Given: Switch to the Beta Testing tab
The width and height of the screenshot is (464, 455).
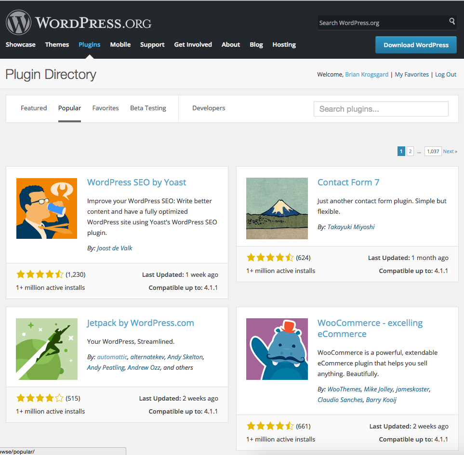Looking at the screenshot, I should 148,108.
